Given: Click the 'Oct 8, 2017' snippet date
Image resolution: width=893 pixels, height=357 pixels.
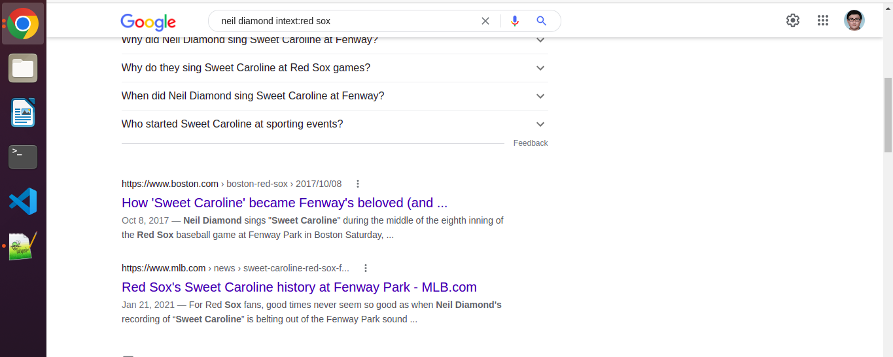Looking at the screenshot, I should (145, 220).
